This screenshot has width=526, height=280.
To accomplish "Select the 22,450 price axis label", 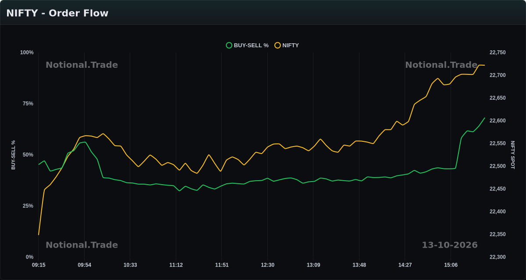I will click(x=498, y=189).
